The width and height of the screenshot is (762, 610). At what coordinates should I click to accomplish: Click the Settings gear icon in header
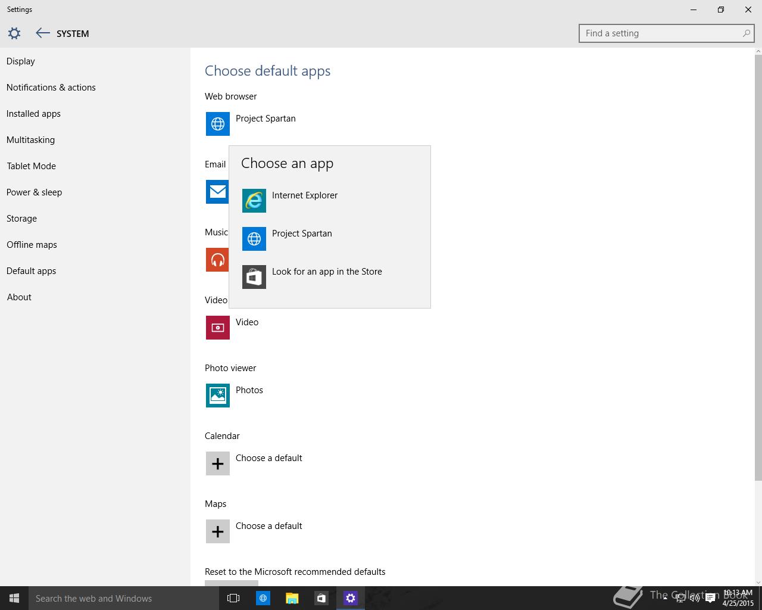point(14,33)
